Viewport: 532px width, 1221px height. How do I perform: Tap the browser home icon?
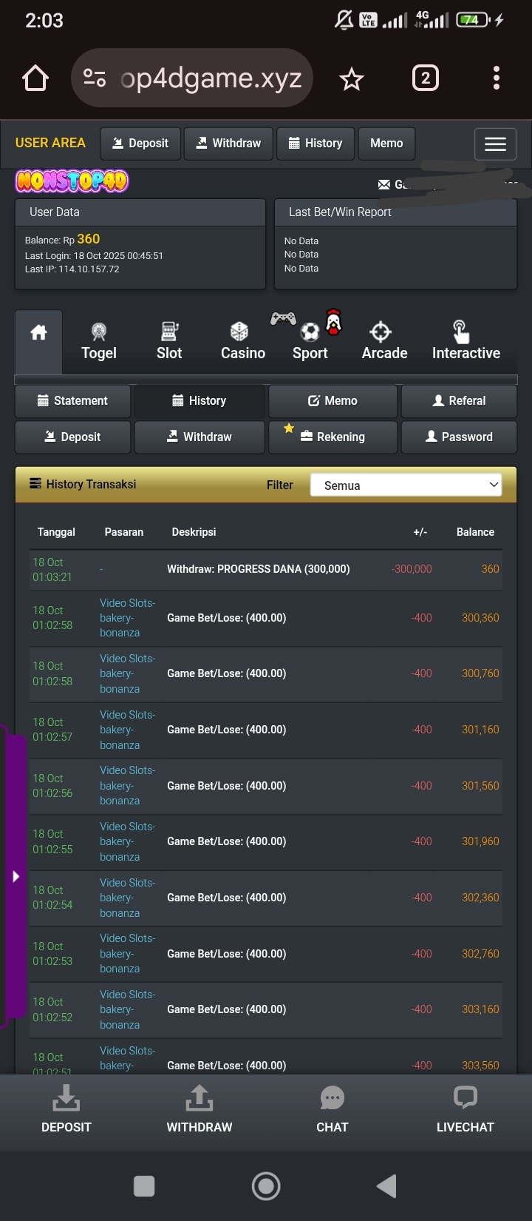[35, 78]
